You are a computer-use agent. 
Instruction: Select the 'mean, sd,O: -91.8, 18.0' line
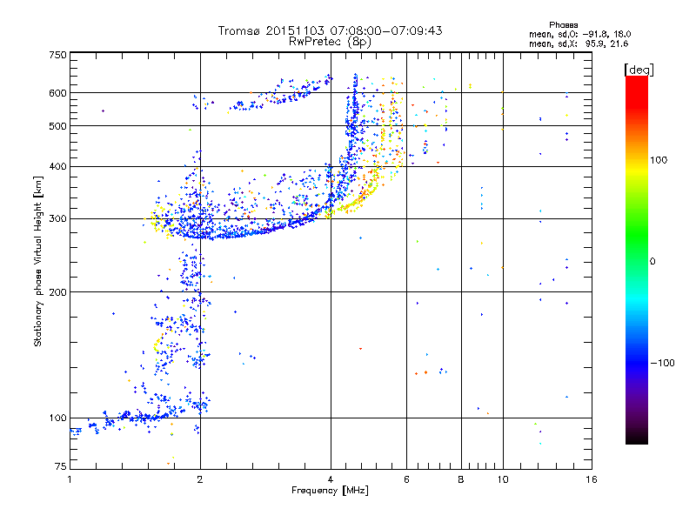[579, 34]
